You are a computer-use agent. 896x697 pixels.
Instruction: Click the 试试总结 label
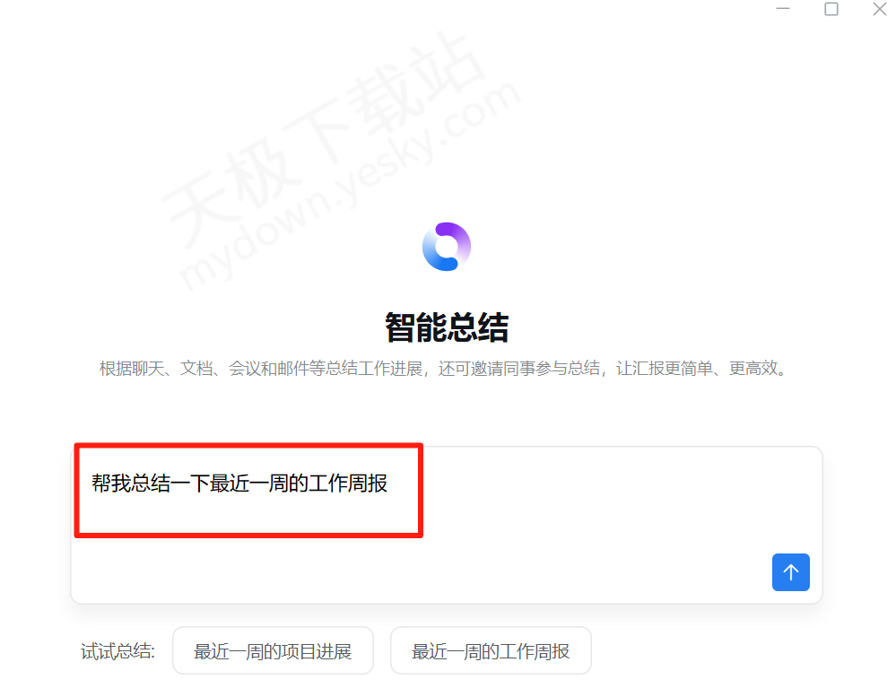pyautogui.click(x=117, y=650)
